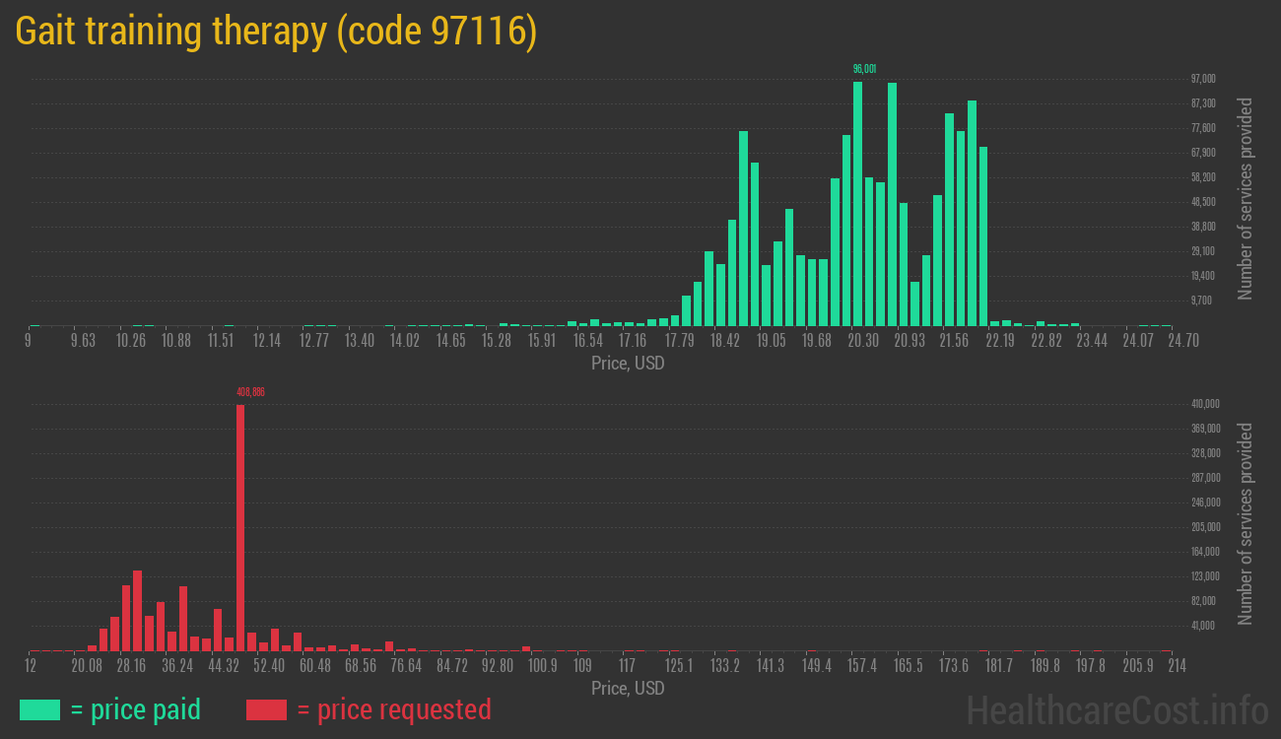
Task: Click the 97,000 y-axis label on the green chart
Action: click(1203, 79)
